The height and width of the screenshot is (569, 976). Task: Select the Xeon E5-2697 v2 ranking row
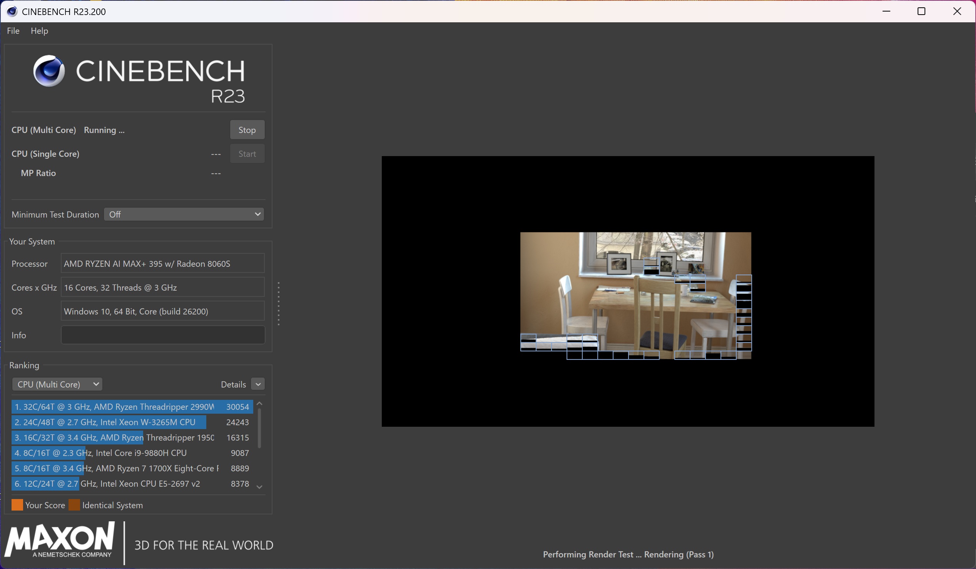[132, 484]
